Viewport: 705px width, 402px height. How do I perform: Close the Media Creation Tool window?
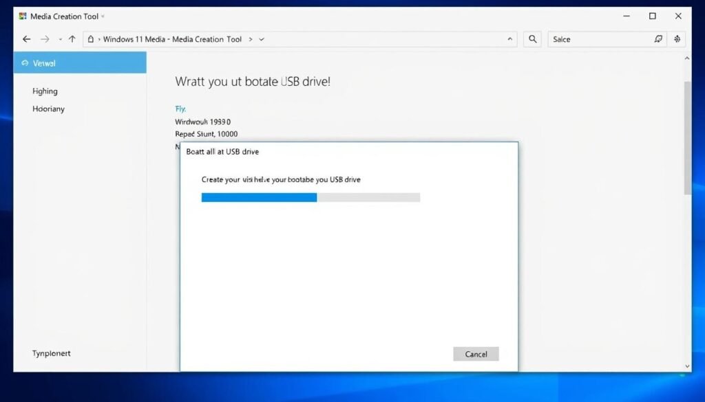[x=678, y=16]
